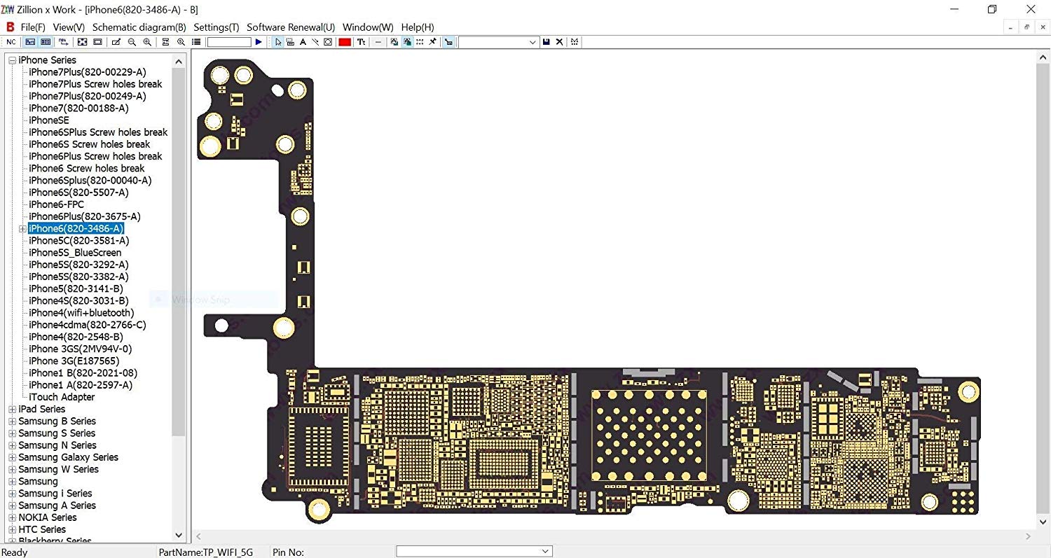Expand the iPad Series node
Image resolution: width=1051 pixels, height=558 pixels.
coord(12,410)
